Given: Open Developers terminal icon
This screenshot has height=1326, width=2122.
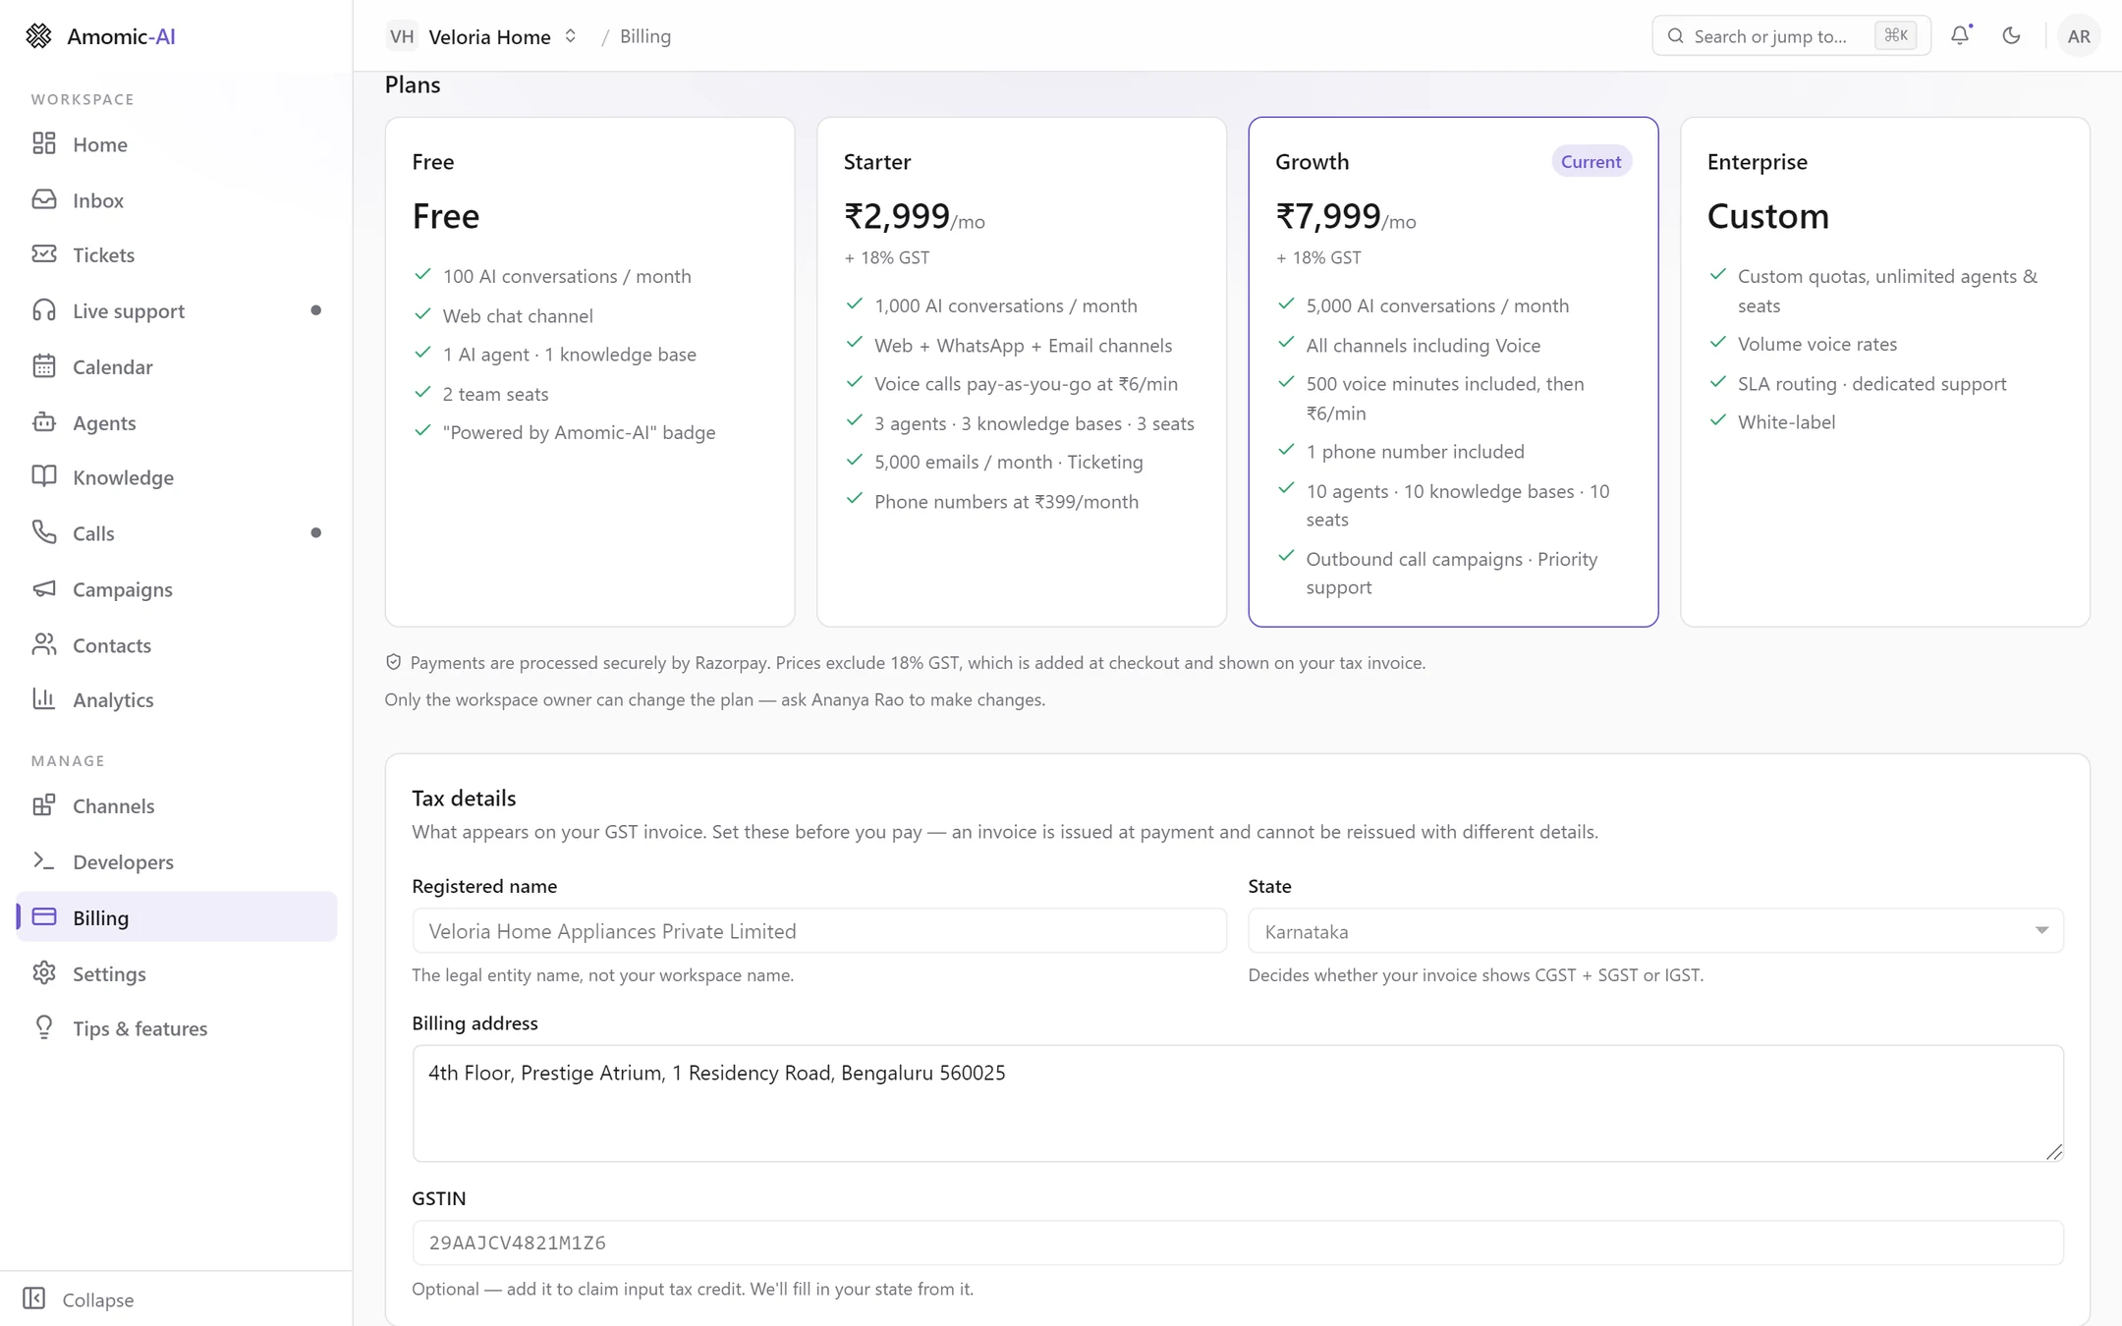Looking at the screenshot, I should 44,861.
